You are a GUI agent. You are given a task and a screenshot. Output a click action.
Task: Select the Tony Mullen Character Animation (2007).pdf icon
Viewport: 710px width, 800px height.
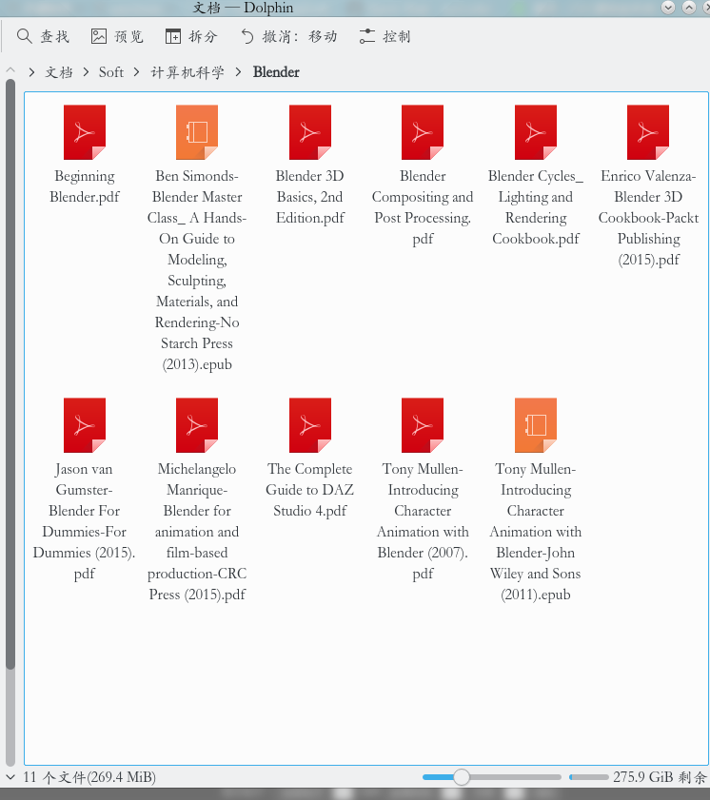[423, 425]
